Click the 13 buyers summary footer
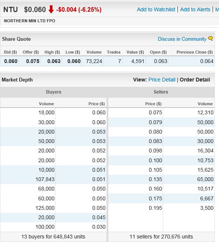The height and width of the screenshot is (246, 219). point(53,237)
